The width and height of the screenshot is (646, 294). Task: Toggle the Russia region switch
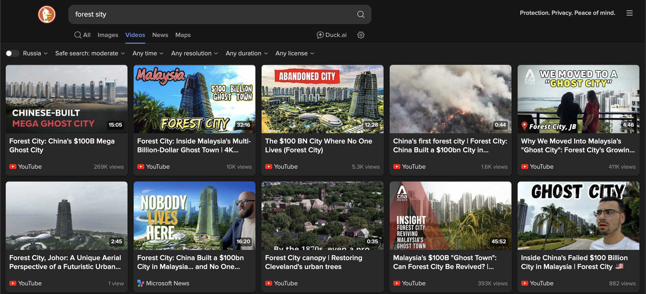tap(12, 53)
